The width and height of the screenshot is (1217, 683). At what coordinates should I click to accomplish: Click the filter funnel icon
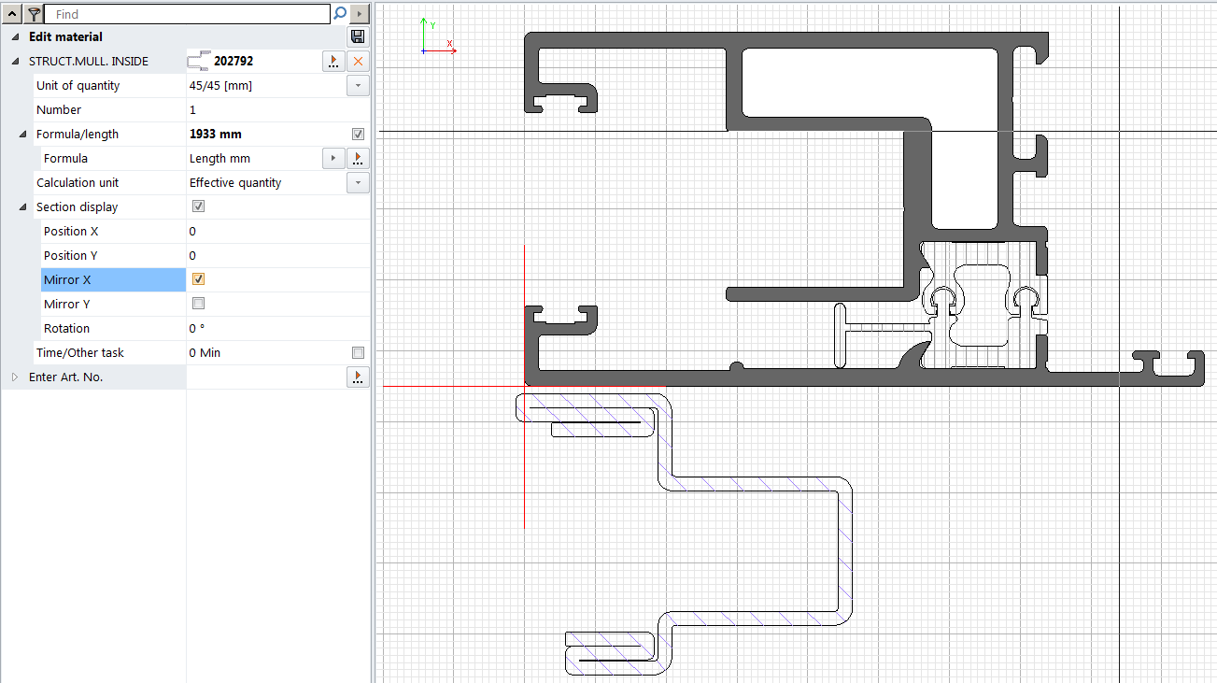pos(34,14)
